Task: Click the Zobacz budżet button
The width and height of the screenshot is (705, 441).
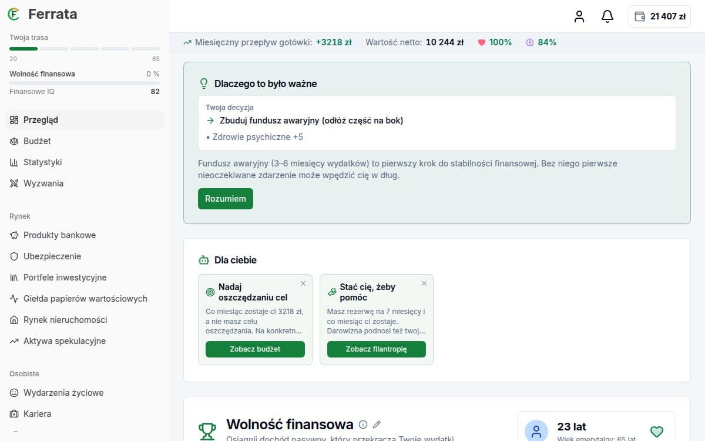Action: coord(255,349)
